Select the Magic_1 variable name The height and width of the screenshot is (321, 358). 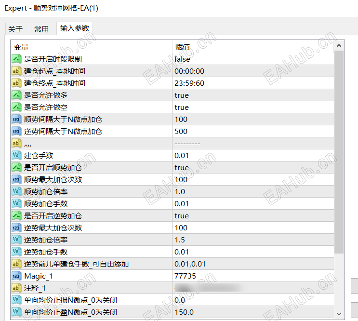pyautogui.click(x=39, y=276)
